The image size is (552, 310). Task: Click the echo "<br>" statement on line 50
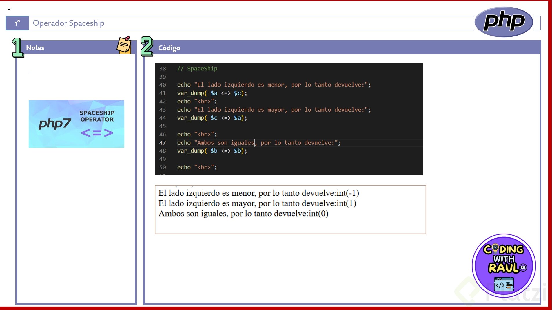click(x=197, y=167)
